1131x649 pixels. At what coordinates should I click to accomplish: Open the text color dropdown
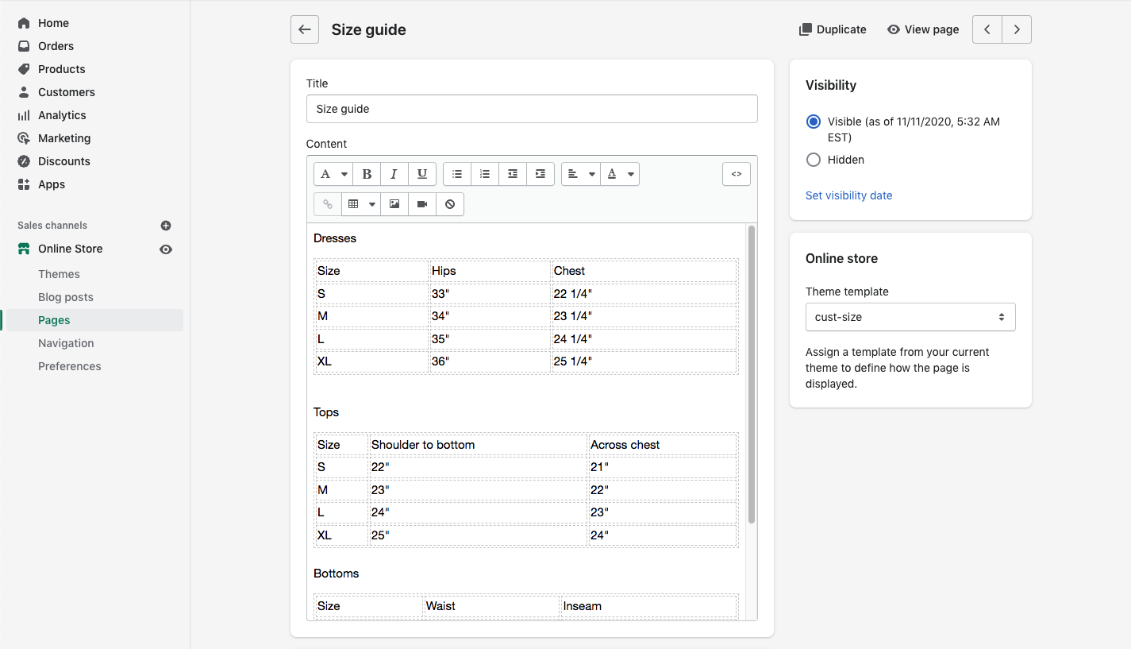point(620,174)
